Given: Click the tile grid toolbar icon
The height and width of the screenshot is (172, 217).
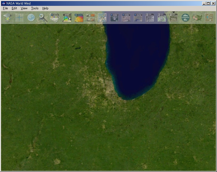Looking at the screenshot, I should coord(19,18).
